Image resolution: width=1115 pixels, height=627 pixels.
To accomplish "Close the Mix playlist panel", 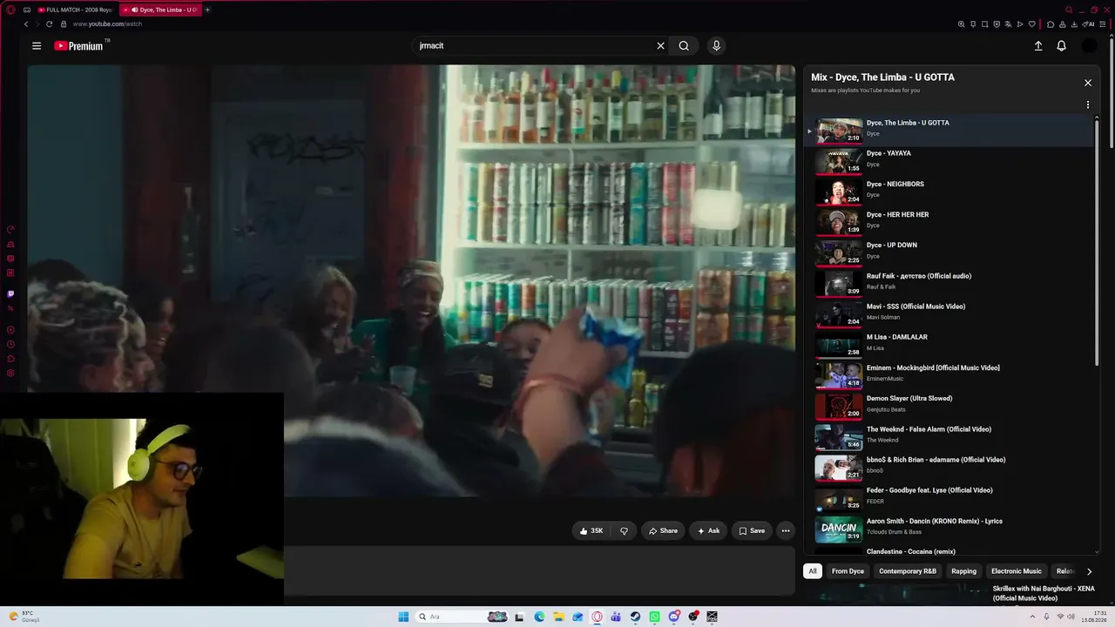I will 1087,83.
